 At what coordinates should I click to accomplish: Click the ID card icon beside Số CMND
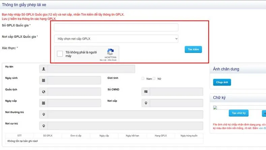146,92
